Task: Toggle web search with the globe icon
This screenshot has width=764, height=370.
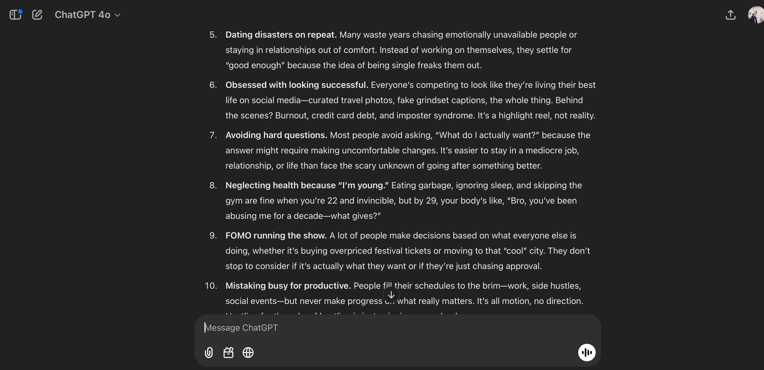Action: click(248, 353)
